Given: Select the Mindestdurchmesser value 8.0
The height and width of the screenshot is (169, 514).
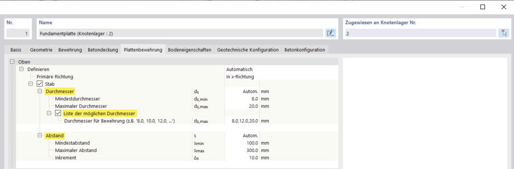Looking at the screenshot, I should pyautogui.click(x=254, y=99).
